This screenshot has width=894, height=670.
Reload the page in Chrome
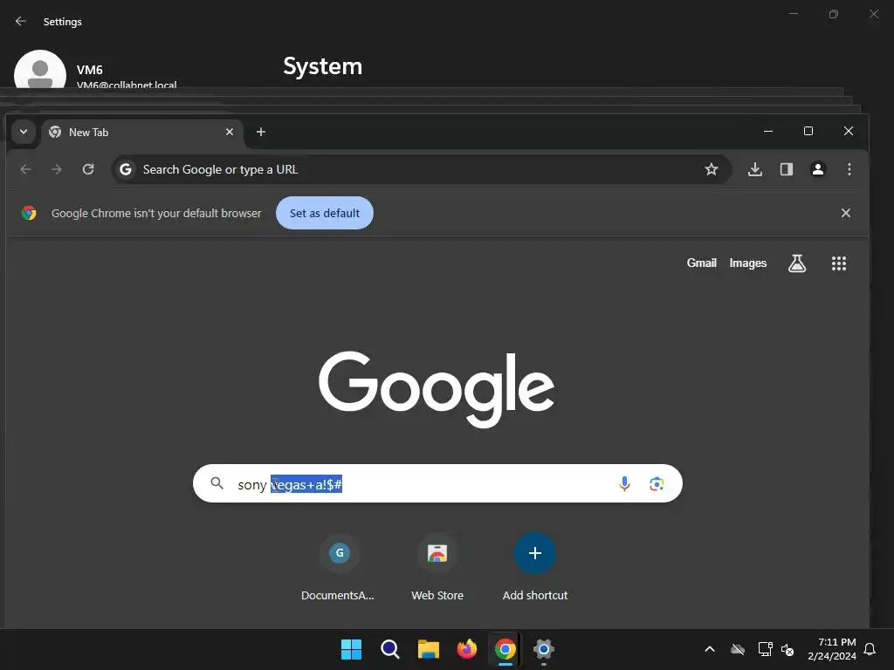pyautogui.click(x=88, y=169)
